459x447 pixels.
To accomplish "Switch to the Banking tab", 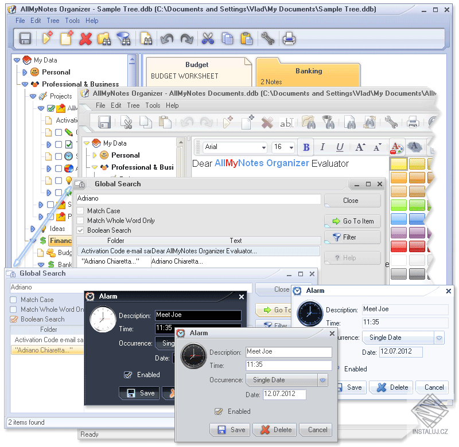I will point(309,71).
